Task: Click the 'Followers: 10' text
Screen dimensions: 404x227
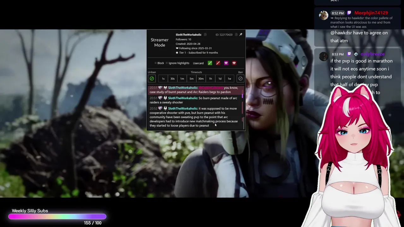Action: [x=183, y=39]
